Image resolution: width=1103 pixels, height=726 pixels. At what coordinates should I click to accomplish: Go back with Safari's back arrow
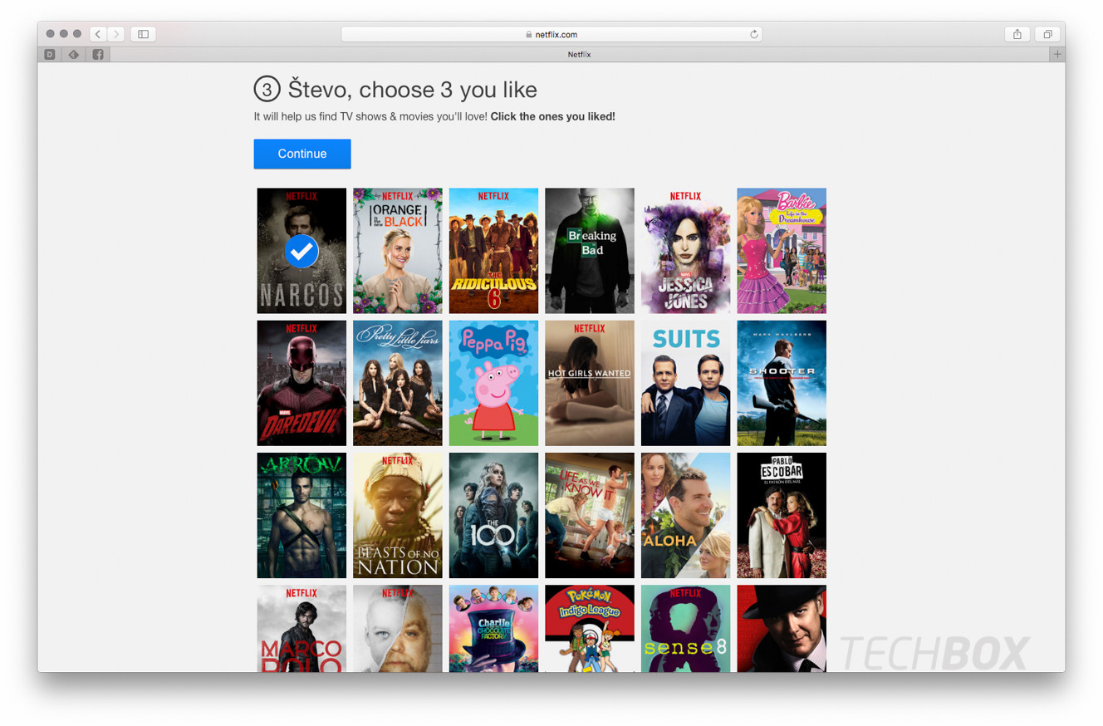(x=98, y=34)
